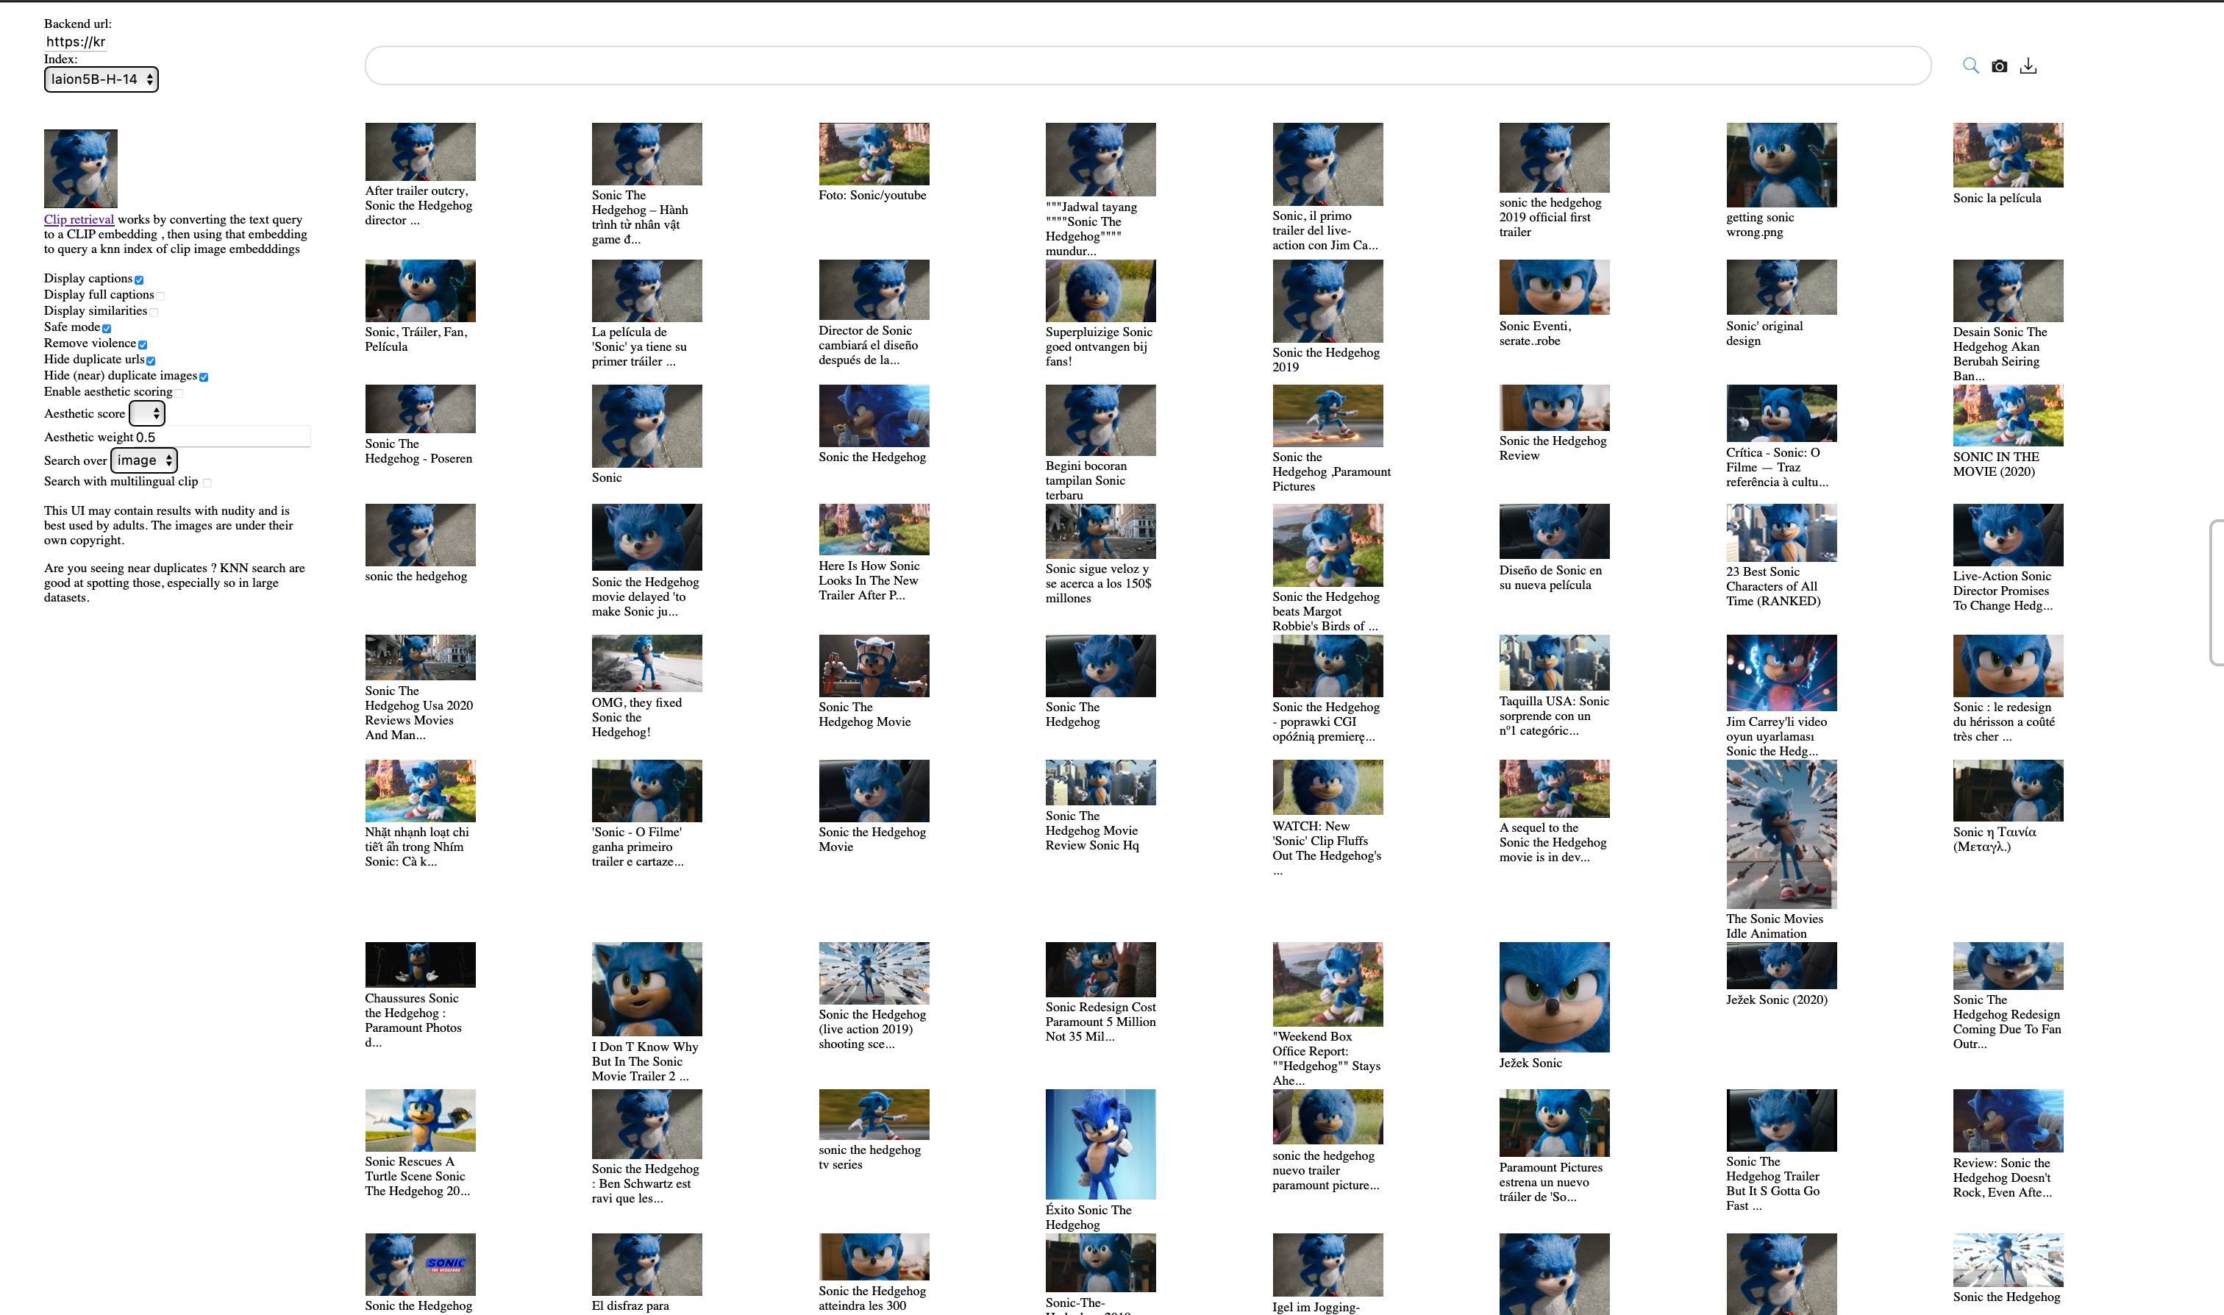The image size is (2224, 1315).
Task: Open image search via camera icon
Action: coord(1999,65)
